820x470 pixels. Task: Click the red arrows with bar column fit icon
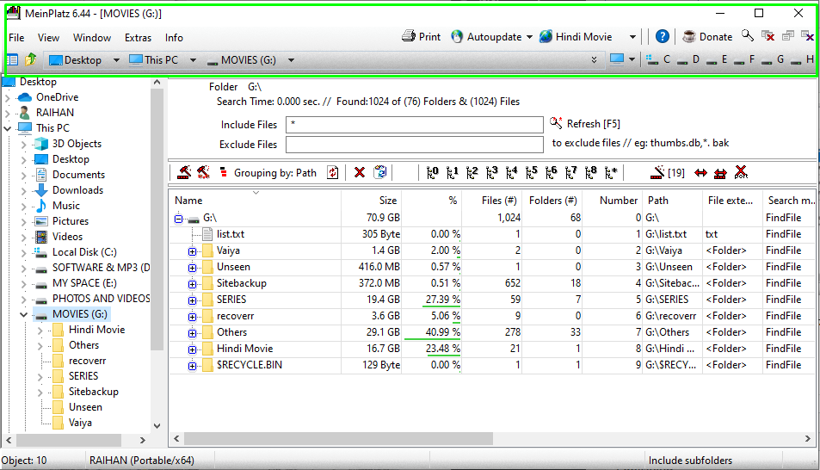720,173
